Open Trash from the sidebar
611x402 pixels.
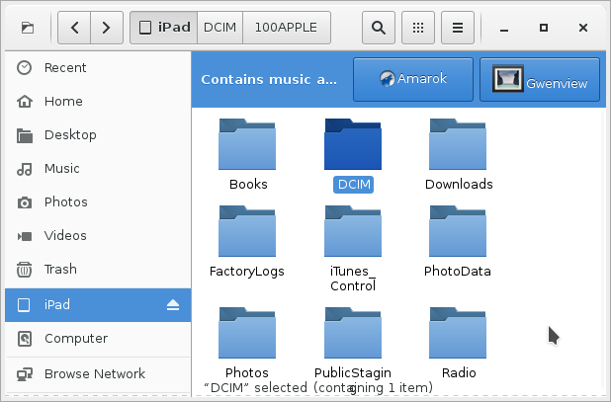59,269
